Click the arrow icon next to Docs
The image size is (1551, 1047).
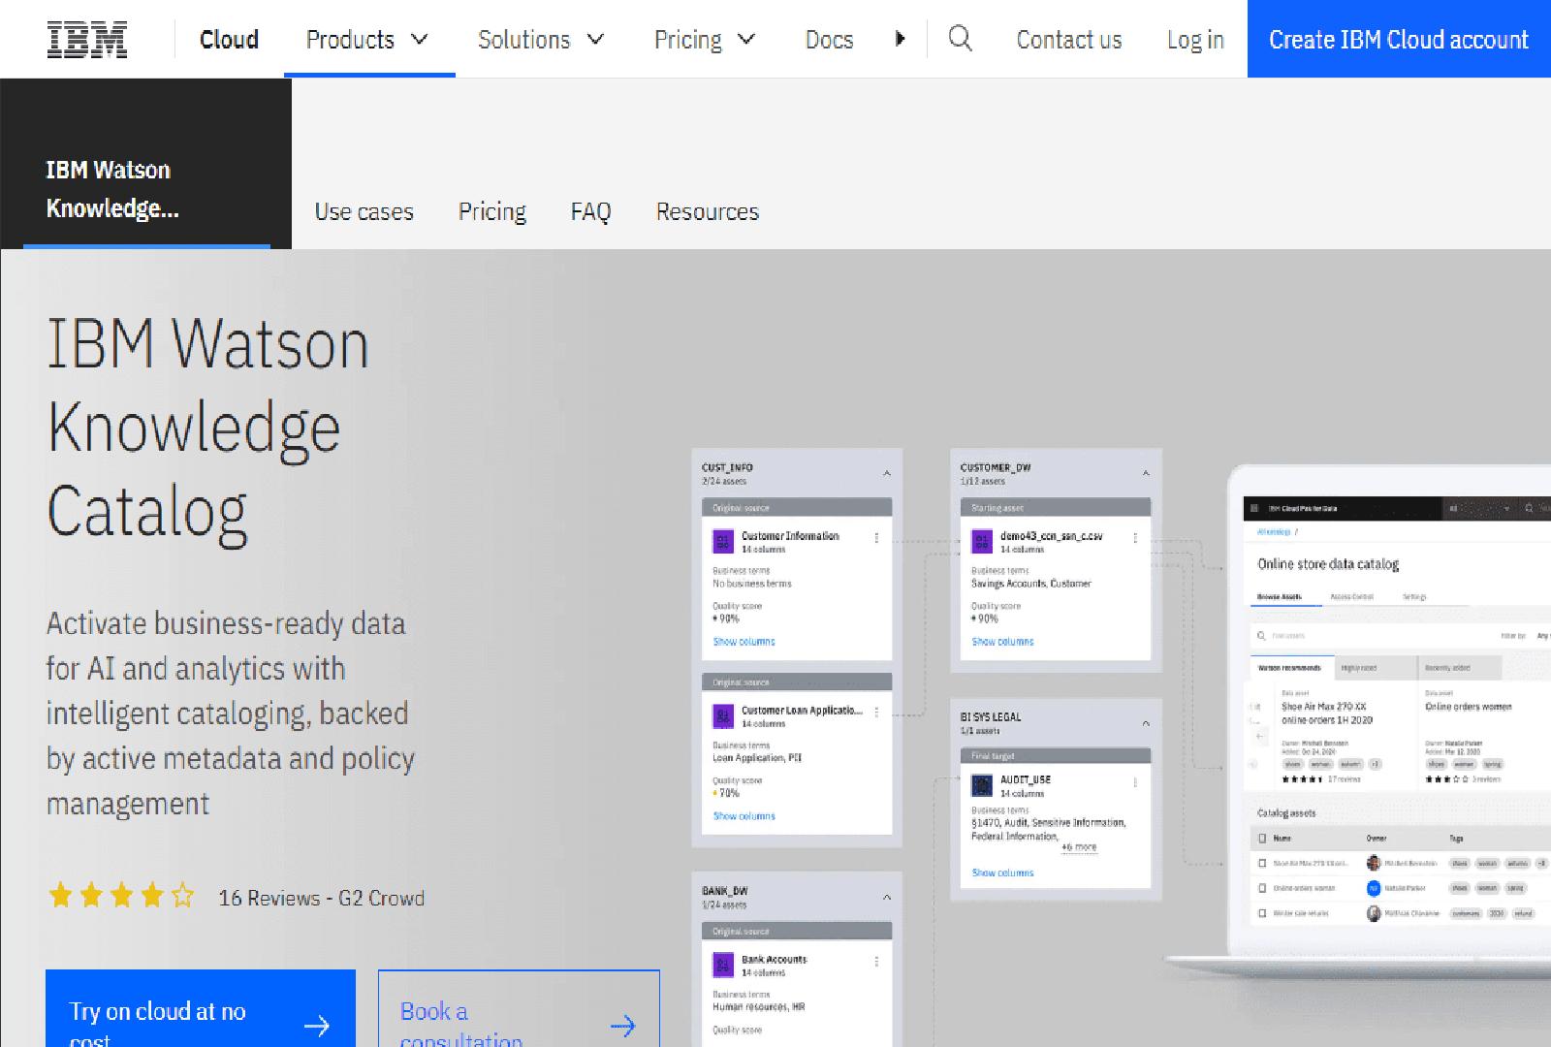click(901, 39)
